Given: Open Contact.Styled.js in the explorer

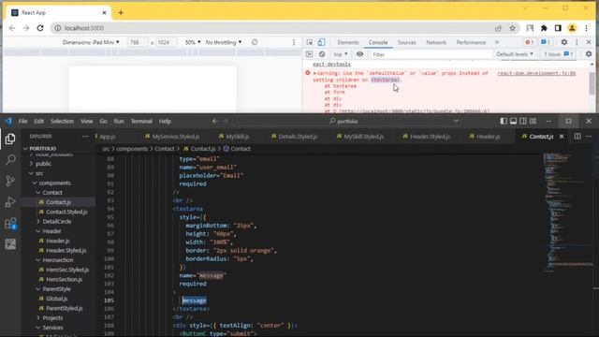Looking at the screenshot, I should [x=66, y=212].
